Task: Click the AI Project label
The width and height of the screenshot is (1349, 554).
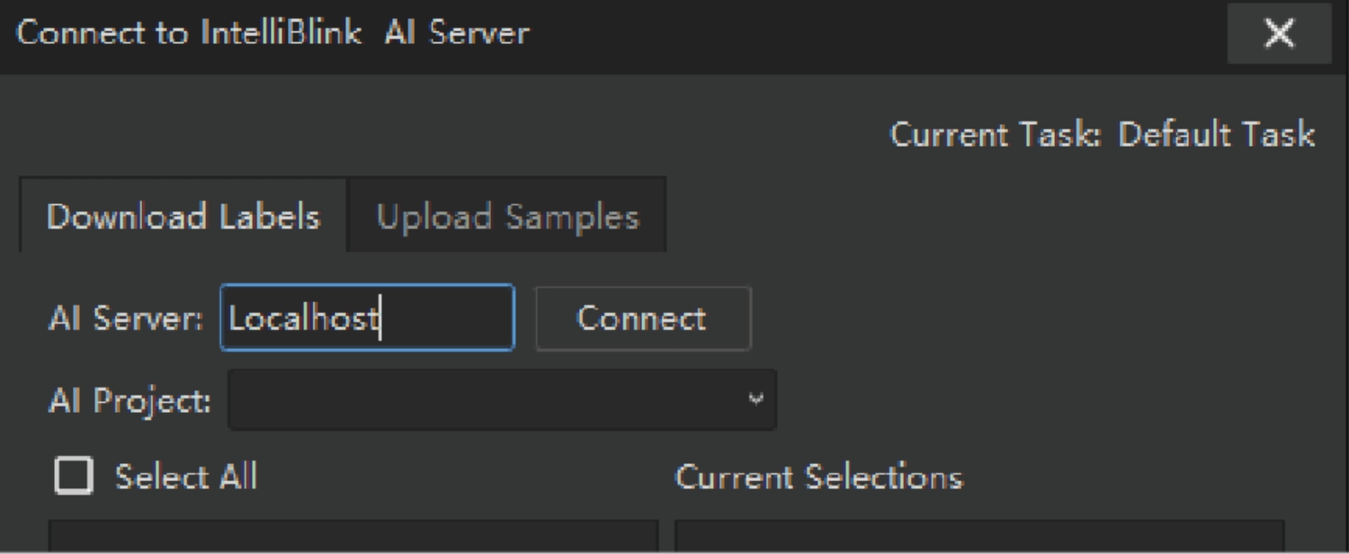Action: [130, 400]
